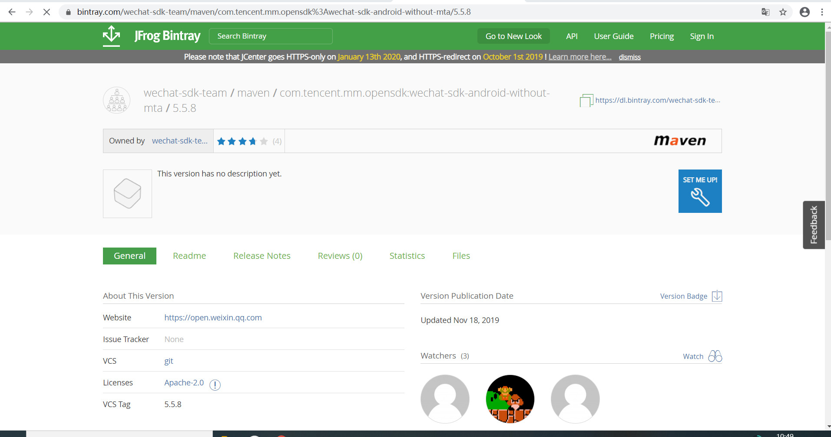Viewport: 831px width, 437px height.
Task: Switch to the Release Notes tab
Action: click(x=262, y=256)
